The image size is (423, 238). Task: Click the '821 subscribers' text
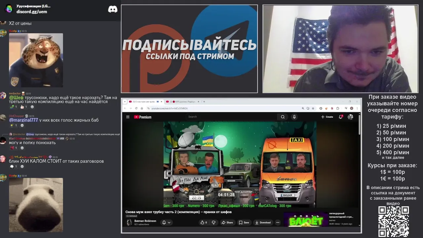tap(142, 224)
